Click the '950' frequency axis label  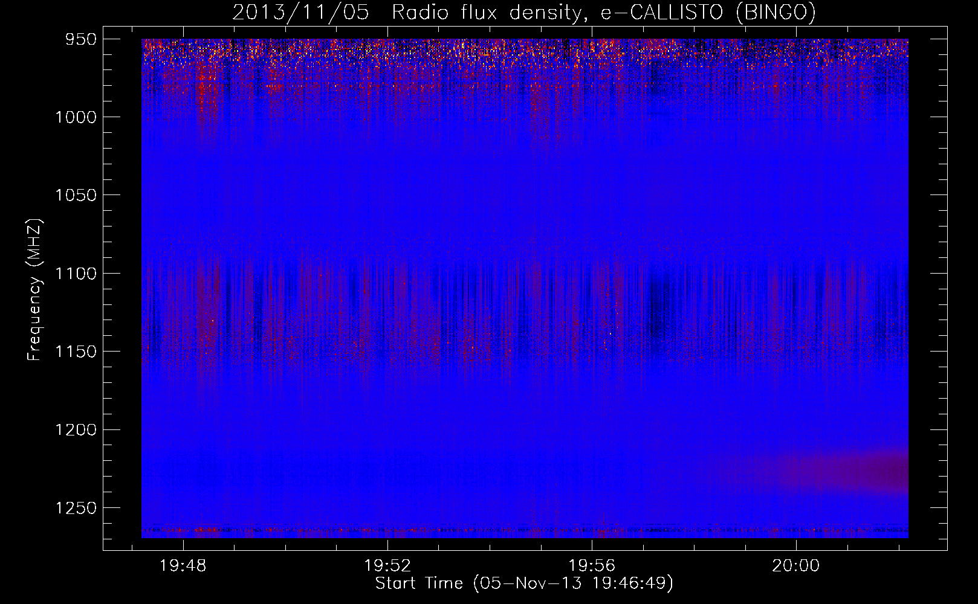click(80, 39)
